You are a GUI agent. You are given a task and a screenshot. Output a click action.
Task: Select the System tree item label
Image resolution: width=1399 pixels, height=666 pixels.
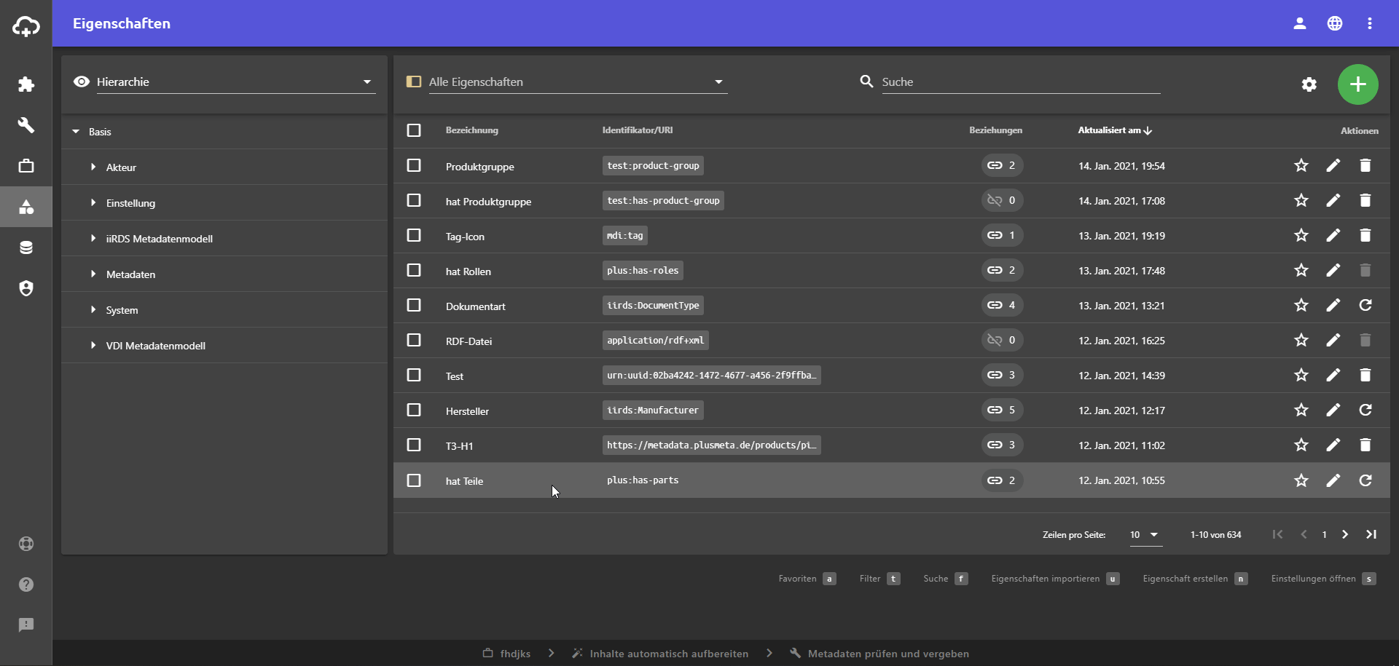pos(122,310)
